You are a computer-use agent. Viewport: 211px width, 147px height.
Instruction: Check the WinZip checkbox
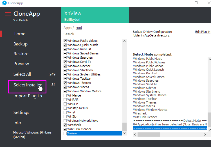[65, 116]
